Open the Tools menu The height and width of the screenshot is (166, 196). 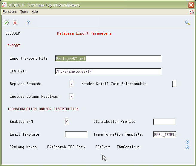point(24,12)
